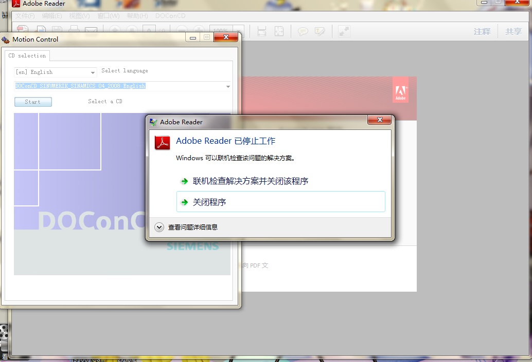
Task: Click the highlighted DOConCD_SINUMERIK_SINAMICS_04_2008_English text
Action: coord(80,86)
